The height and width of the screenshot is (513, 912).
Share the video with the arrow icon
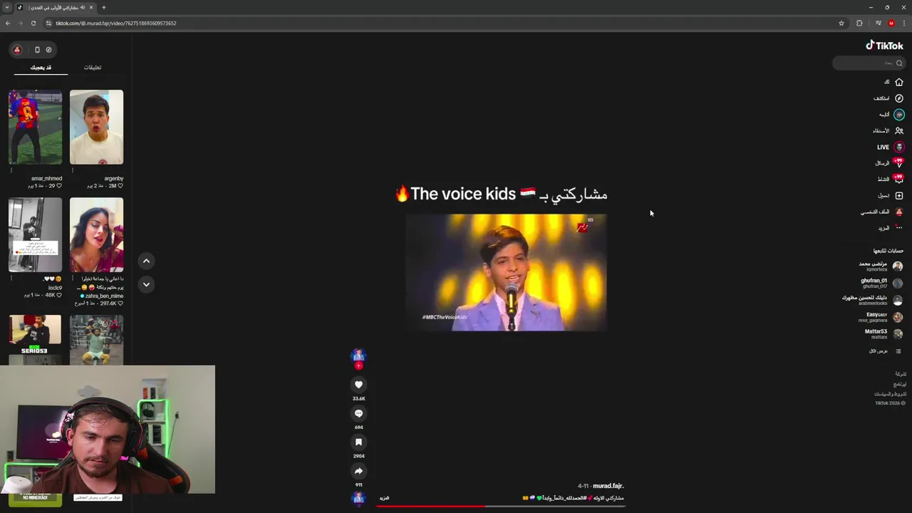(358, 472)
